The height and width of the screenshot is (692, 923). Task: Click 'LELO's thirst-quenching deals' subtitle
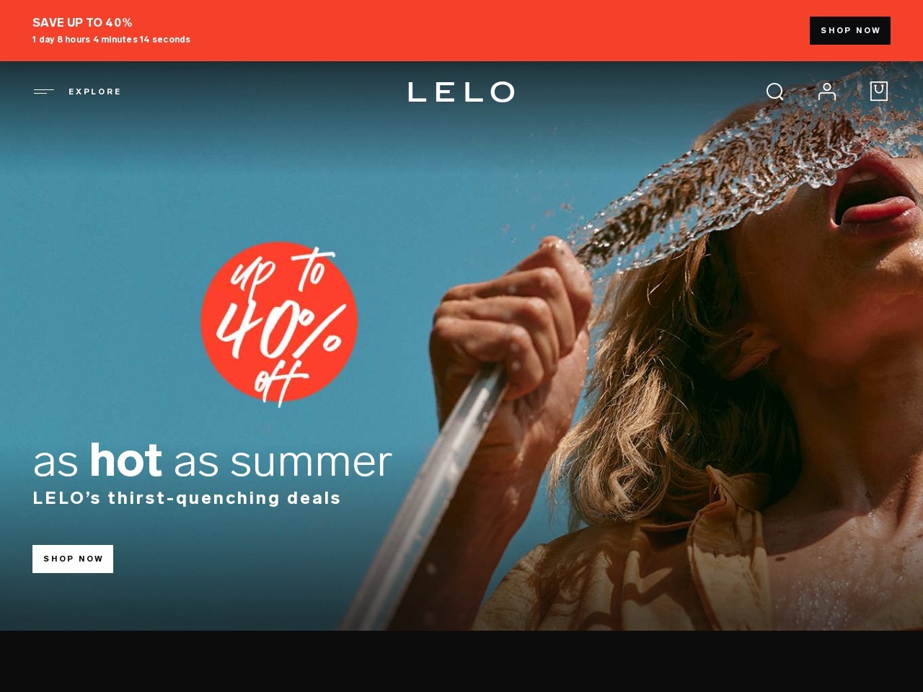187,498
